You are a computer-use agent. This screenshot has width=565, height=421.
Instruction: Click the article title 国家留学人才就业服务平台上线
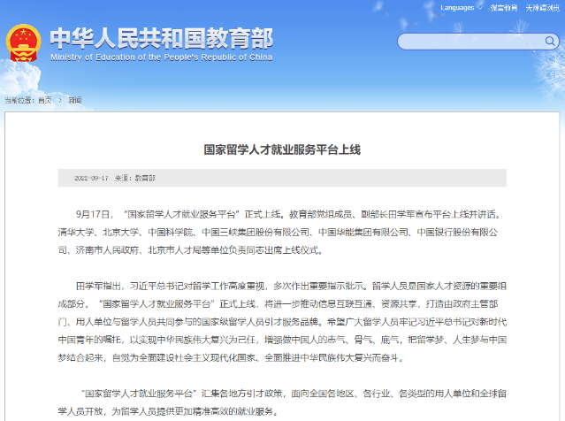282,149
